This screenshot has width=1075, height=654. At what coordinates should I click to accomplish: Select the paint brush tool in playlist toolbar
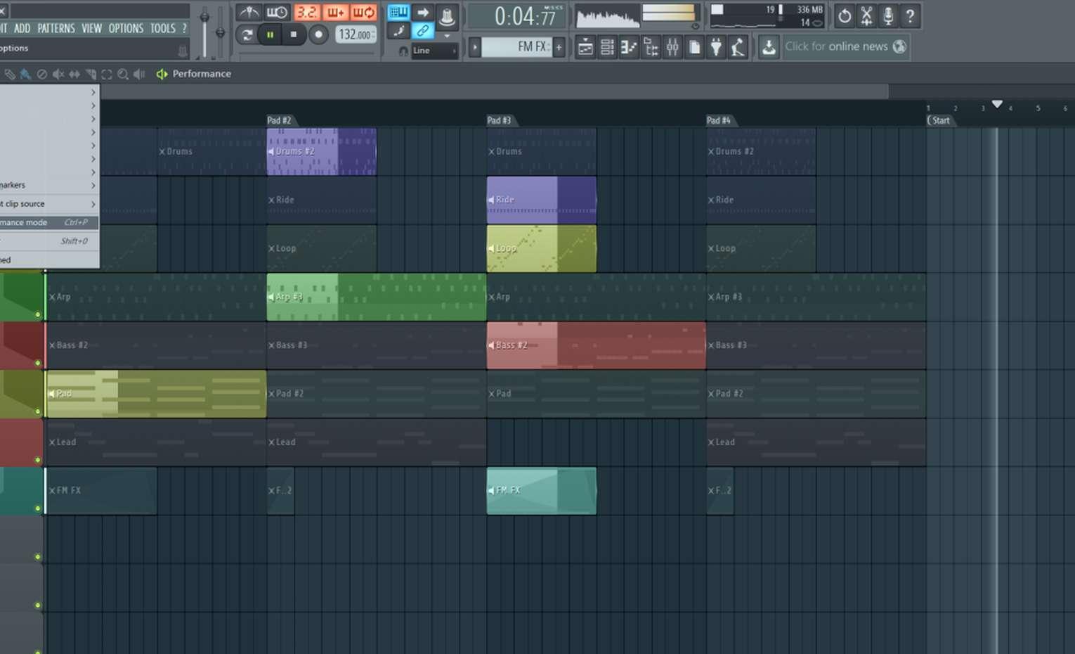25,74
